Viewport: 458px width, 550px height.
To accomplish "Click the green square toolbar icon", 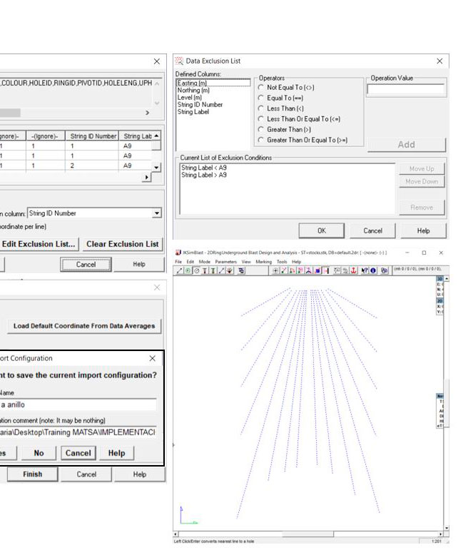I will click(187, 270).
